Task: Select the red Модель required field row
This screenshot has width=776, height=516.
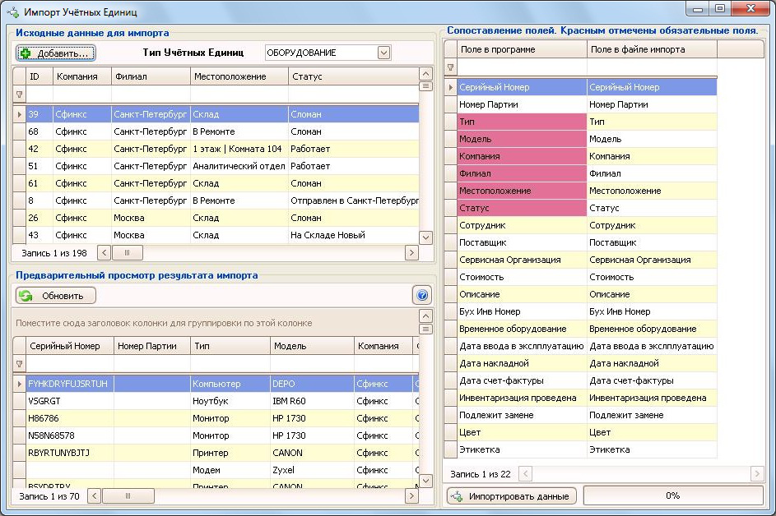Action: (522, 139)
